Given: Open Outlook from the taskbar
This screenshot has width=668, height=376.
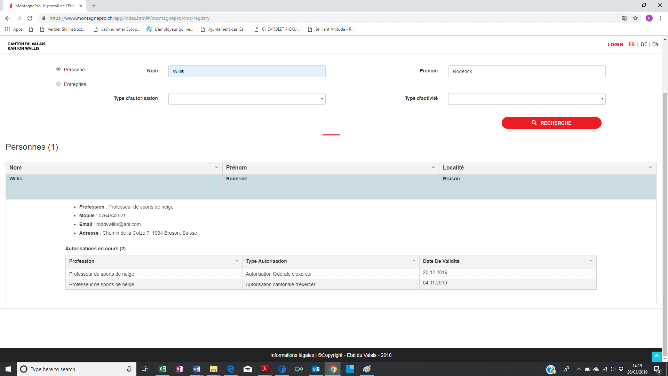Looking at the screenshot, I should tap(316, 369).
